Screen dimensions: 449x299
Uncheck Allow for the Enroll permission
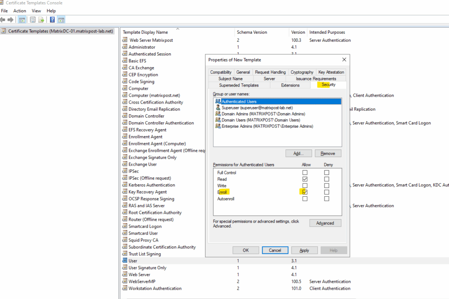click(x=305, y=192)
